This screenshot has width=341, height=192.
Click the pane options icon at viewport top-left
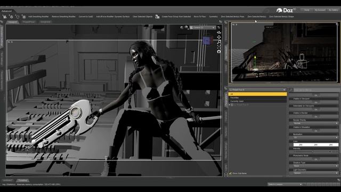point(2,22)
